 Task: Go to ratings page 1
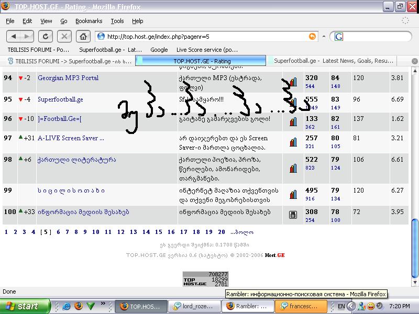[x=6, y=232]
